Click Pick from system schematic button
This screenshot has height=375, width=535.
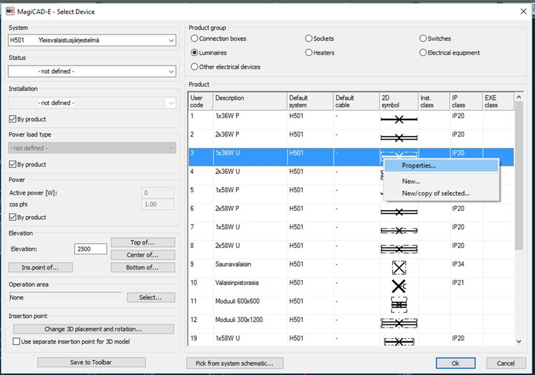[x=235, y=363]
